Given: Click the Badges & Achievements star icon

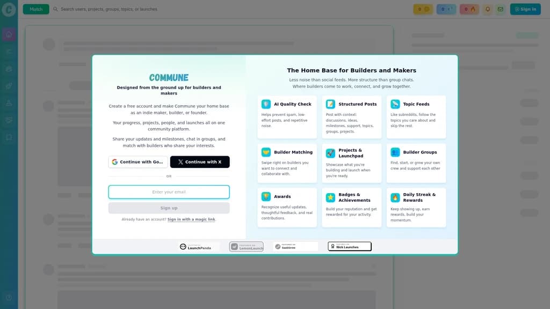Looking at the screenshot, I should pyautogui.click(x=330, y=197).
